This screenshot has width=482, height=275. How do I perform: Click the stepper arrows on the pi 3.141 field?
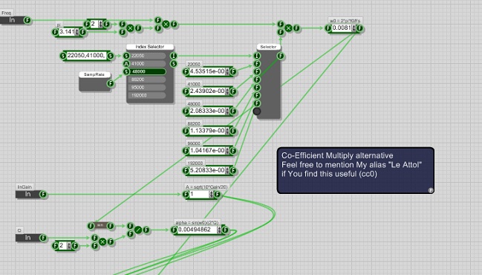(x=76, y=32)
